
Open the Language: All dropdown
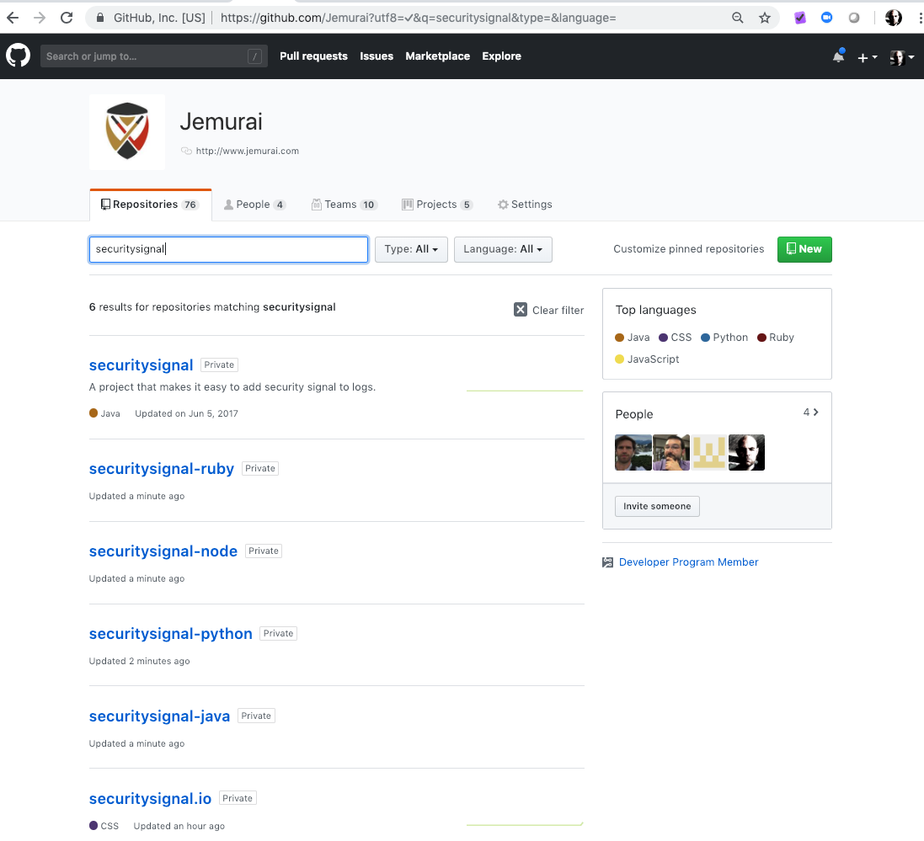[x=503, y=249]
